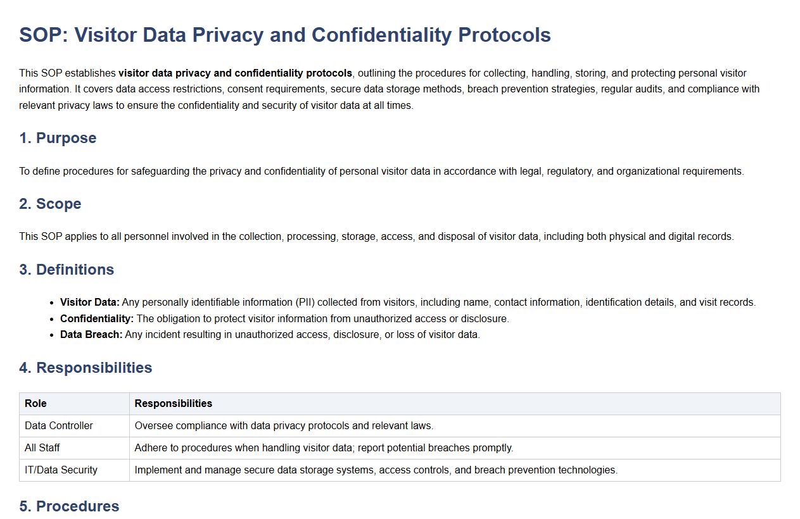Select the '2. Scope' heading
The height and width of the screenshot is (519, 800).
[x=50, y=204]
